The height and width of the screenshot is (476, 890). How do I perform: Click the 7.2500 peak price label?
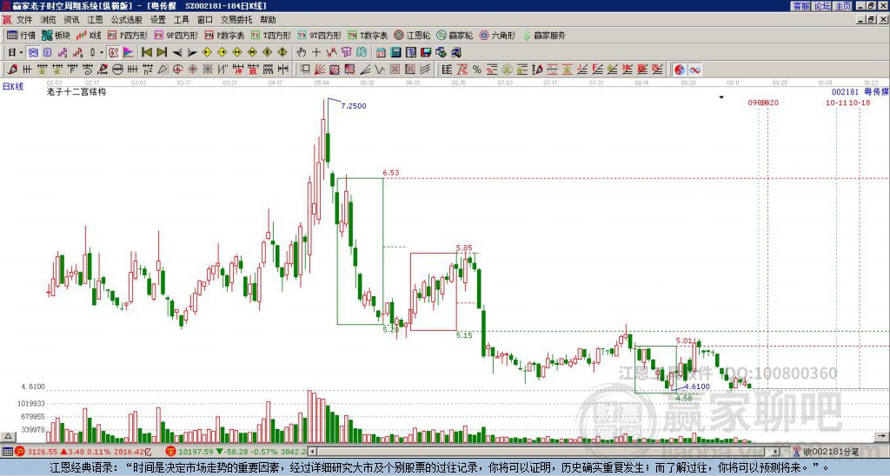[x=354, y=105]
